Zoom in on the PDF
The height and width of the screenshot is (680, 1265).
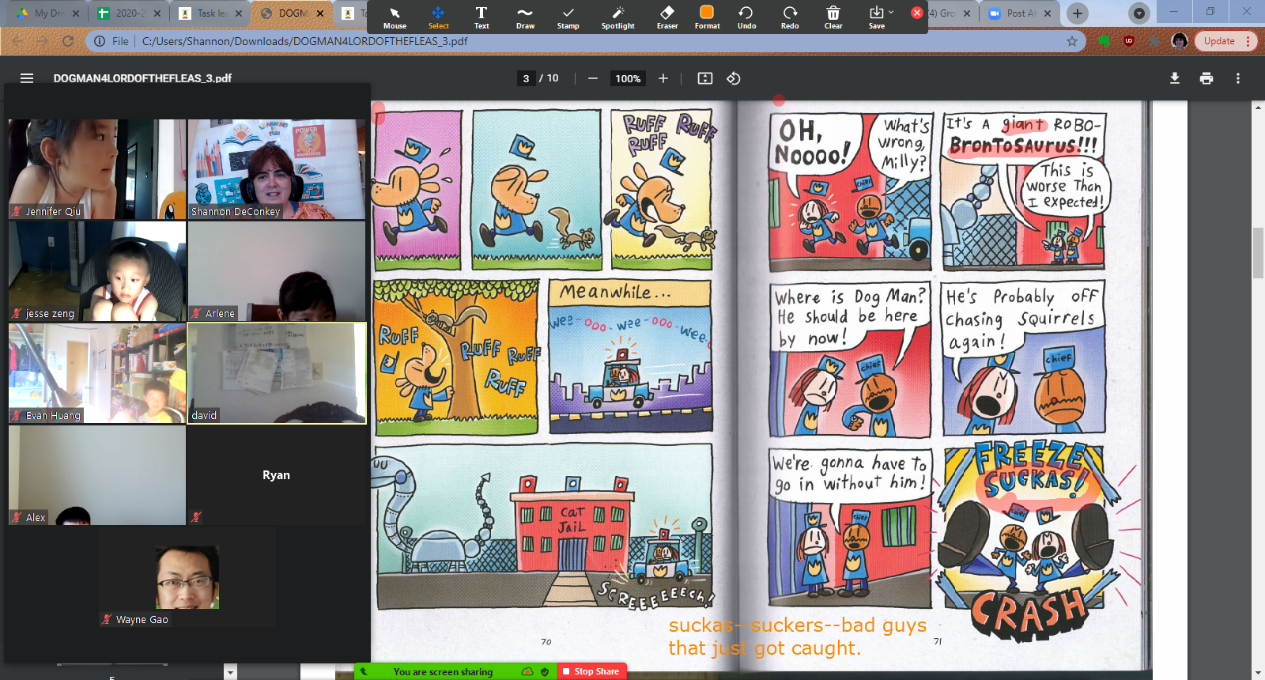point(663,78)
